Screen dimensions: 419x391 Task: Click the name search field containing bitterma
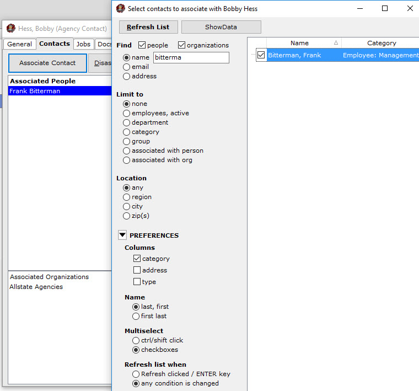[191, 57]
